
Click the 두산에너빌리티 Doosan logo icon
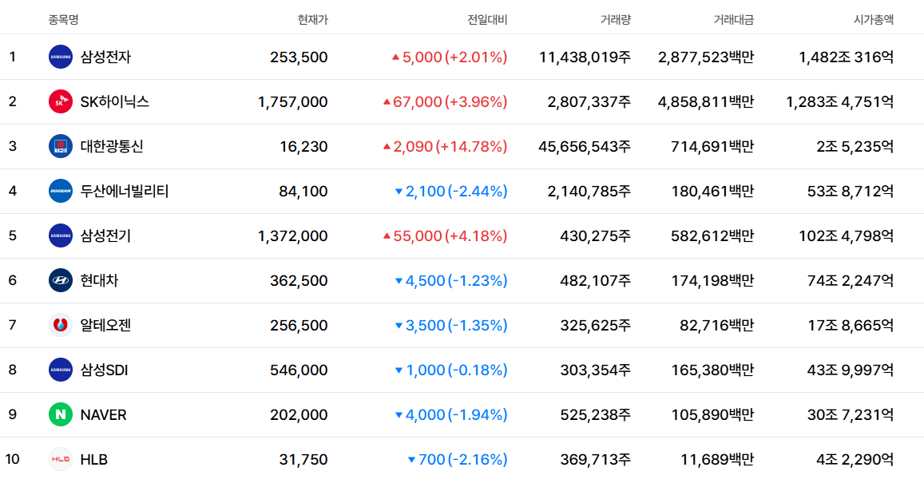(x=61, y=191)
